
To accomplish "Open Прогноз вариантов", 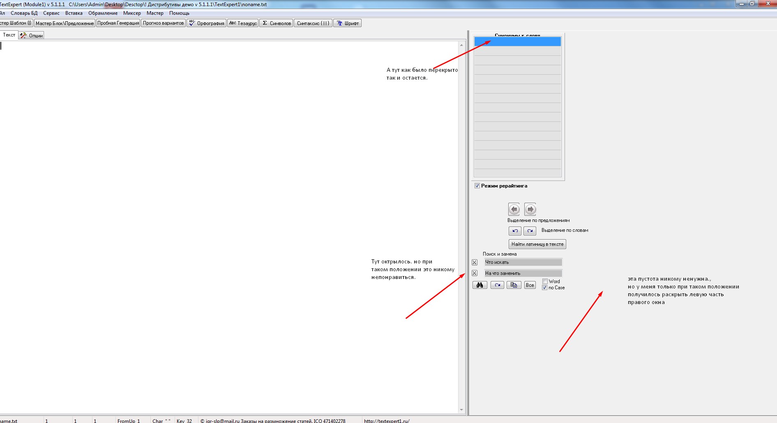I will (164, 23).
